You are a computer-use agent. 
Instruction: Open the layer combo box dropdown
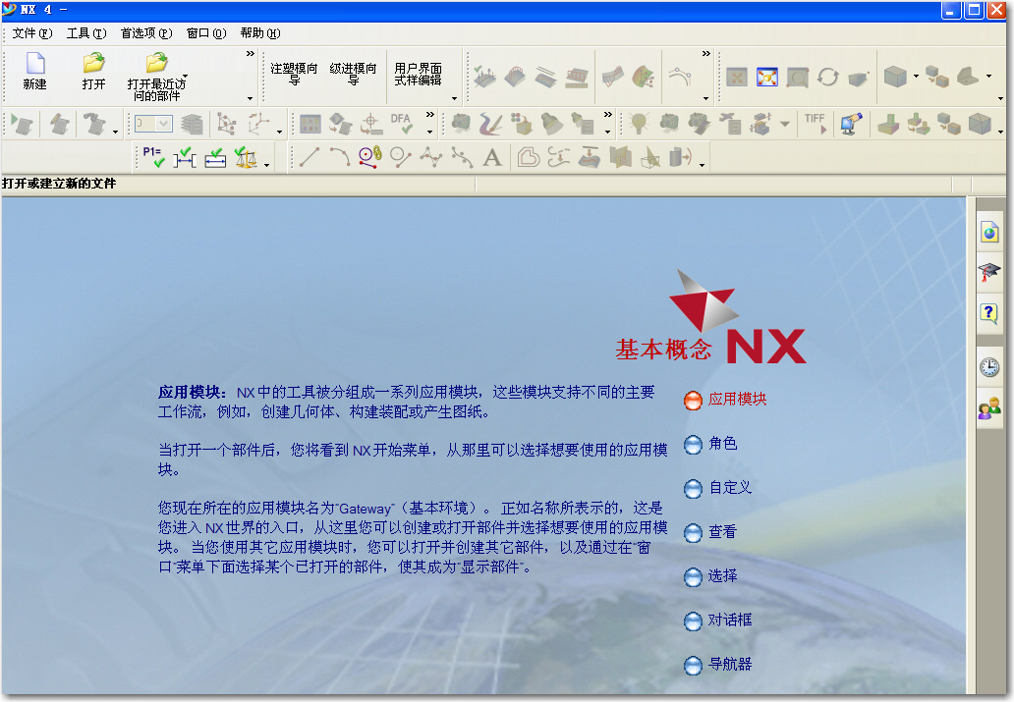tap(164, 124)
